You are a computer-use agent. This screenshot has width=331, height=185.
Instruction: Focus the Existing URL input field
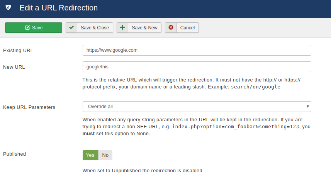[x=197, y=50]
